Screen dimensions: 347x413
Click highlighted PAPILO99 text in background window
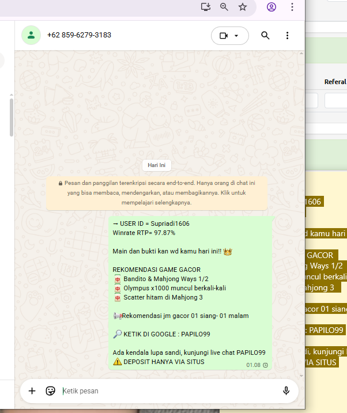click(326, 330)
